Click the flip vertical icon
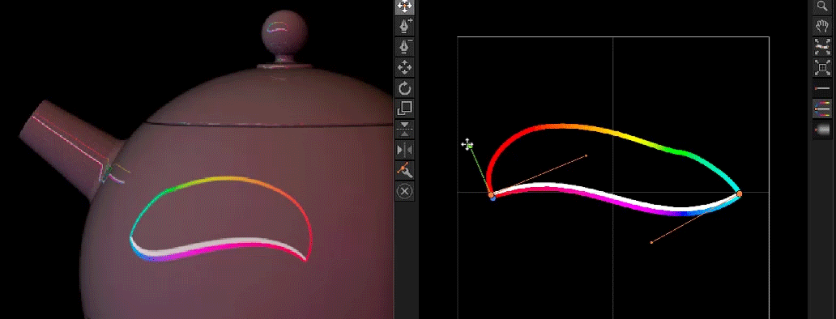836x319 pixels. pyautogui.click(x=405, y=129)
